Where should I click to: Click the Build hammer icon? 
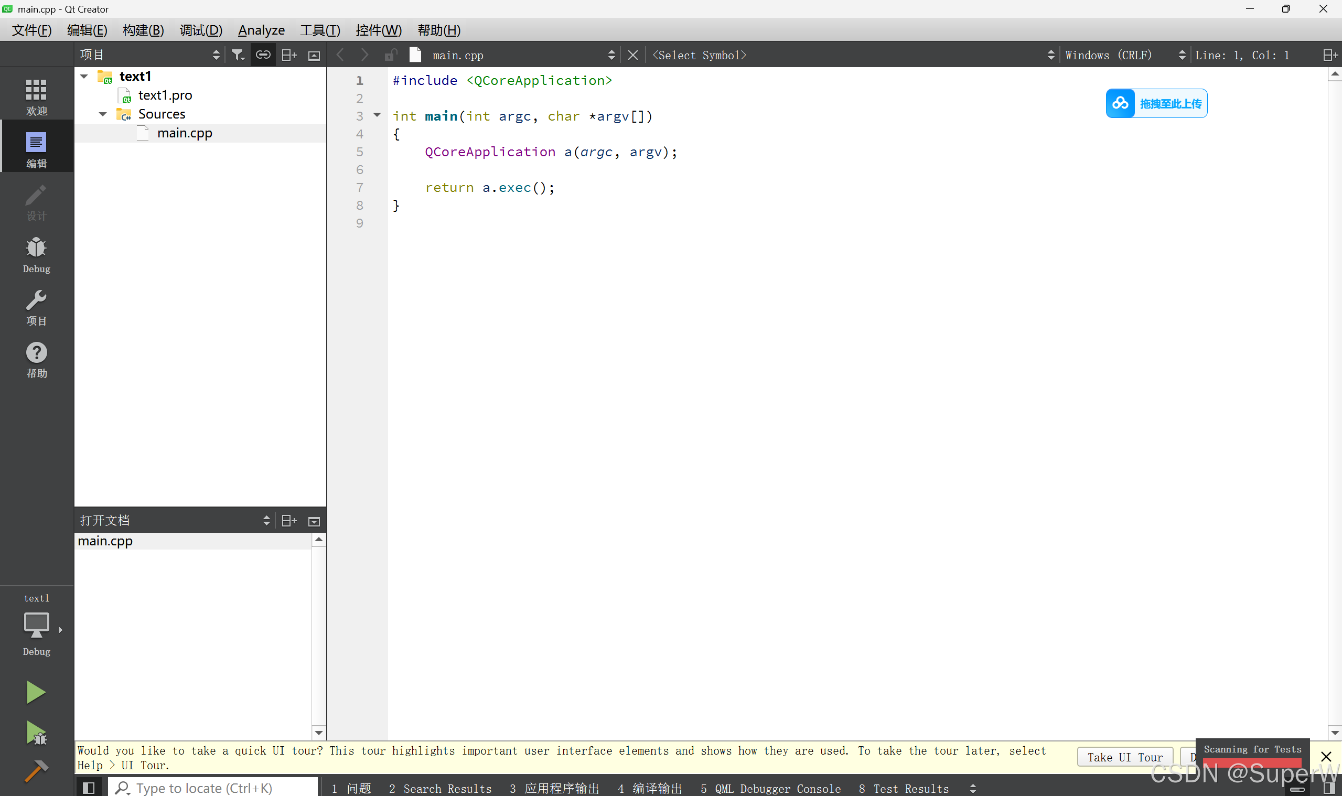tap(36, 771)
